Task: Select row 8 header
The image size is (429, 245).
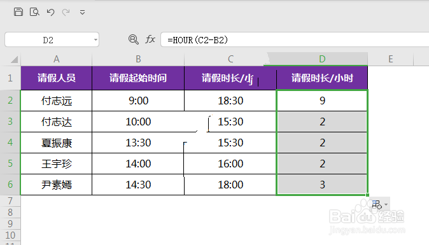Action: tap(10, 213)
